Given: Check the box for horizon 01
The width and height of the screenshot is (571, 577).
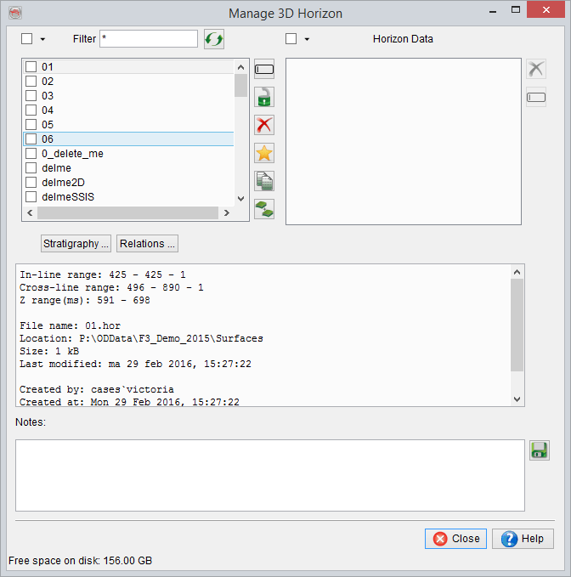Looking at the screenshot, I should [31, 67].
